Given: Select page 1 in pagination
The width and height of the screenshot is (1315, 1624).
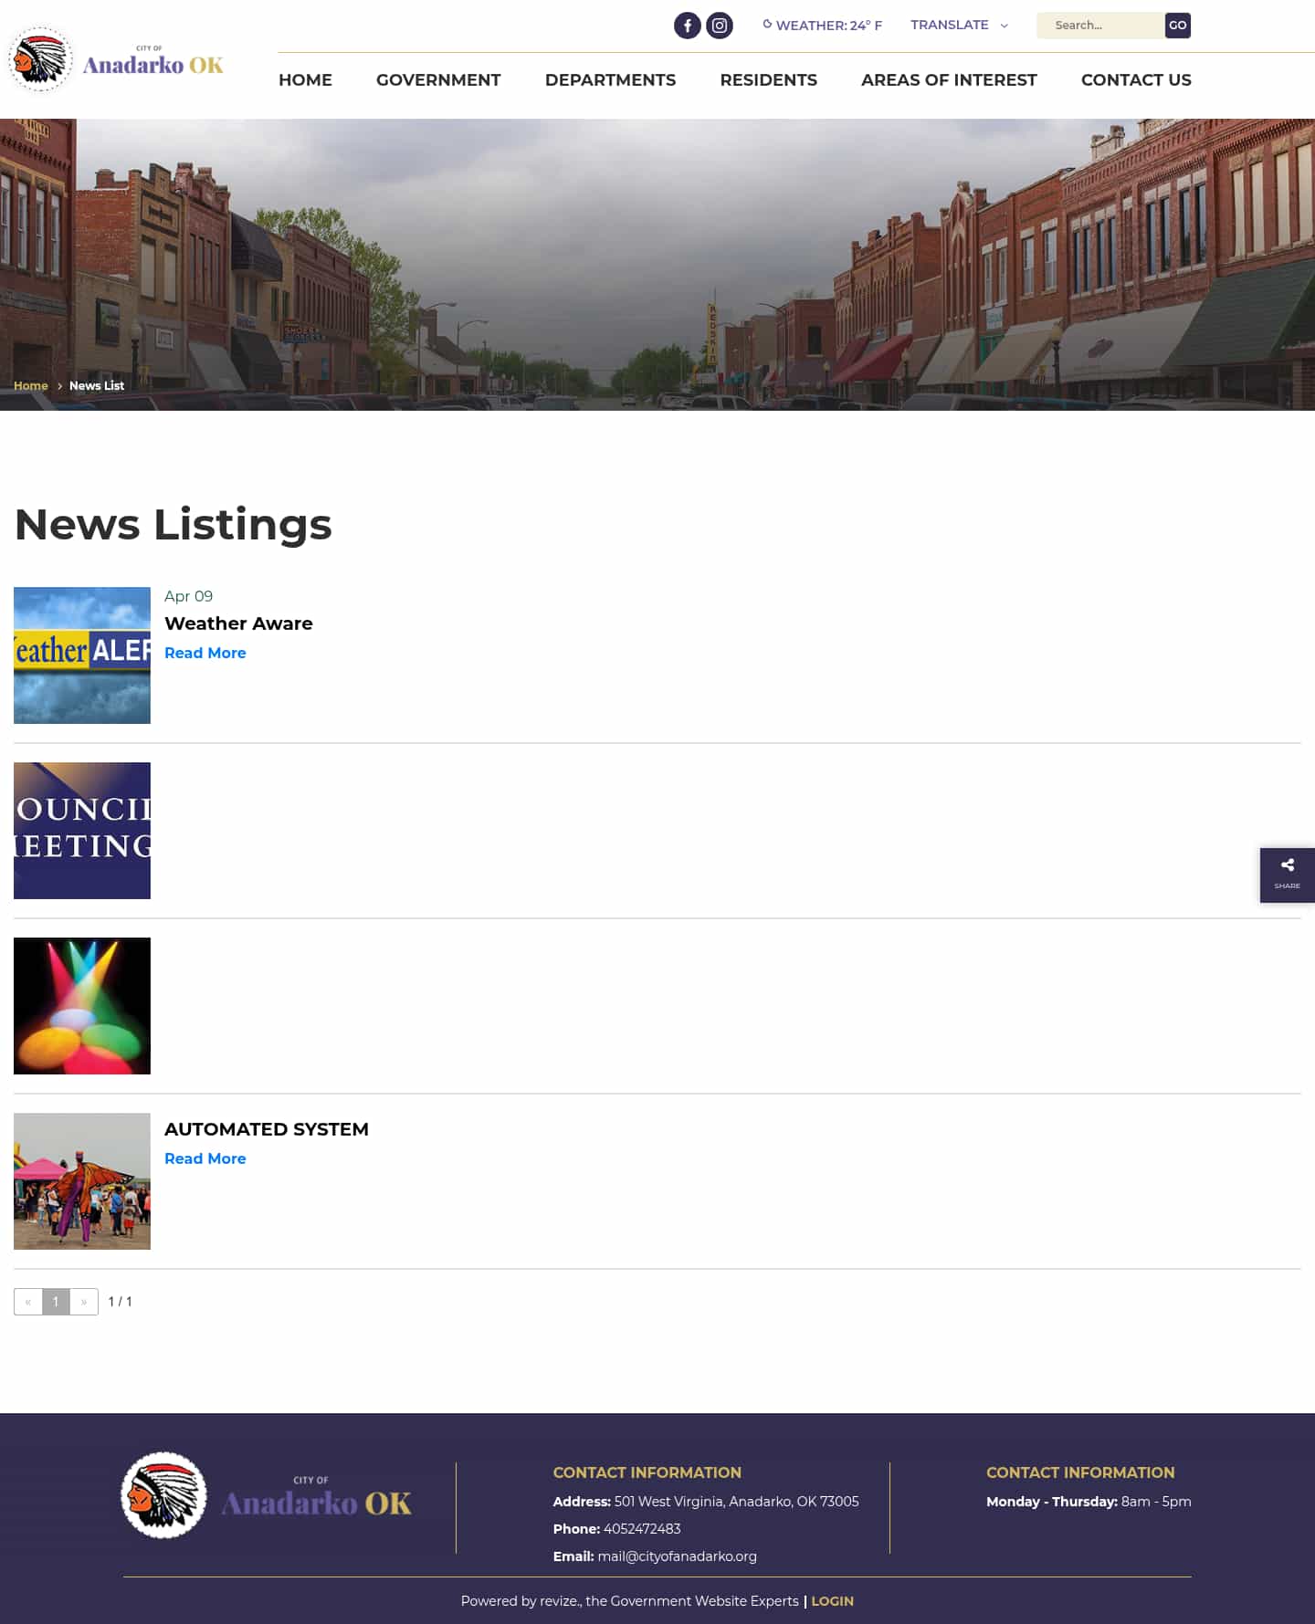Looking at the screenshot, I should 56,1302.
